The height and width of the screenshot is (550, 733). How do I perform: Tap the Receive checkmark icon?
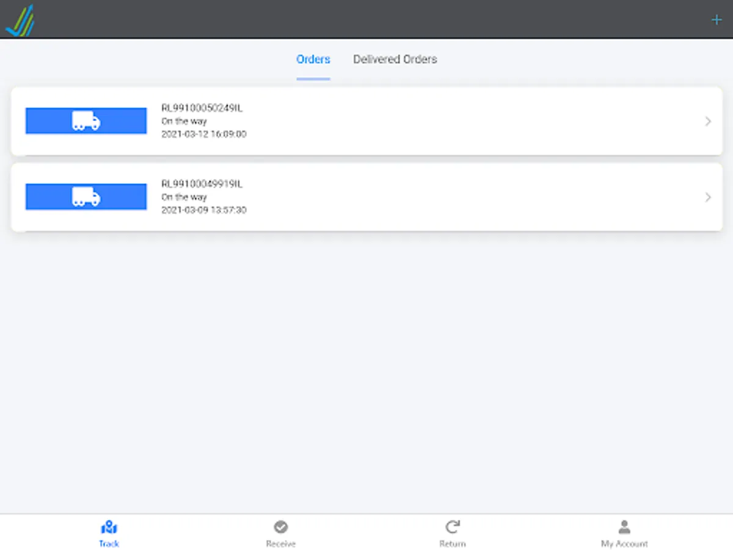(x=281, y=527)
